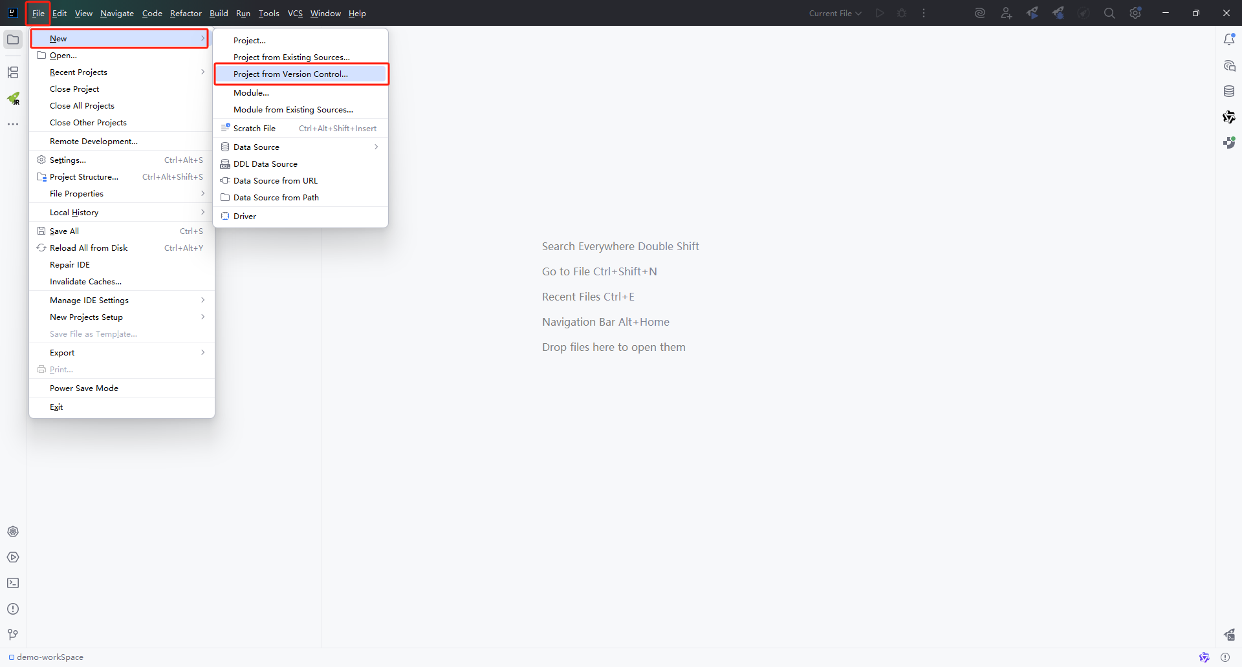The width and height of the screenshot is (1242, 667).
Task: Choose Exit from File menu
Action: pyautogui.click(x=122, y=407)
